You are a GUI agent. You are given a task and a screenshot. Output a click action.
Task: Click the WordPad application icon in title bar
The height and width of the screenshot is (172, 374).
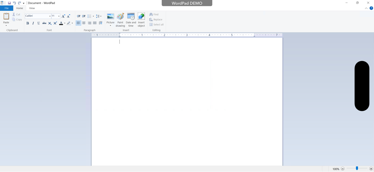2,3
